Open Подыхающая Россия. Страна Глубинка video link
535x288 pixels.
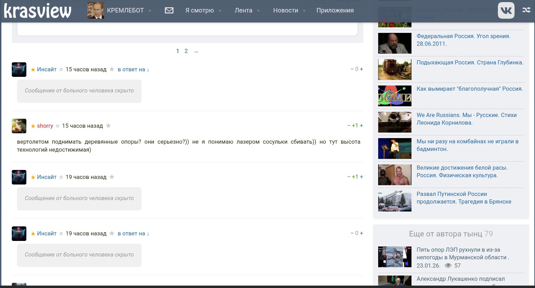[470, 63]
